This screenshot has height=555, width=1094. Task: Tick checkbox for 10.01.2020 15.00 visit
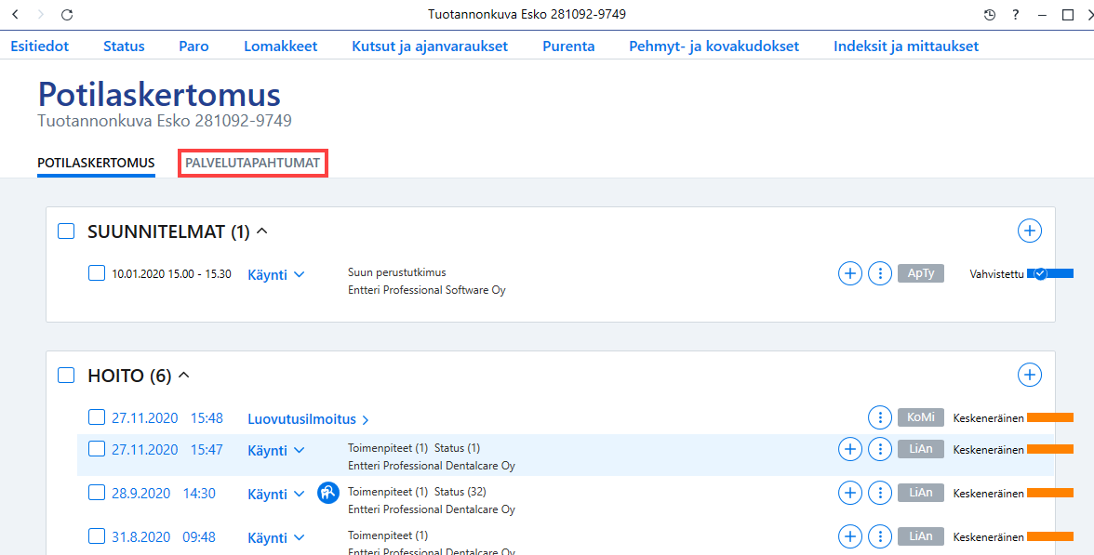(x=97, y=272)
